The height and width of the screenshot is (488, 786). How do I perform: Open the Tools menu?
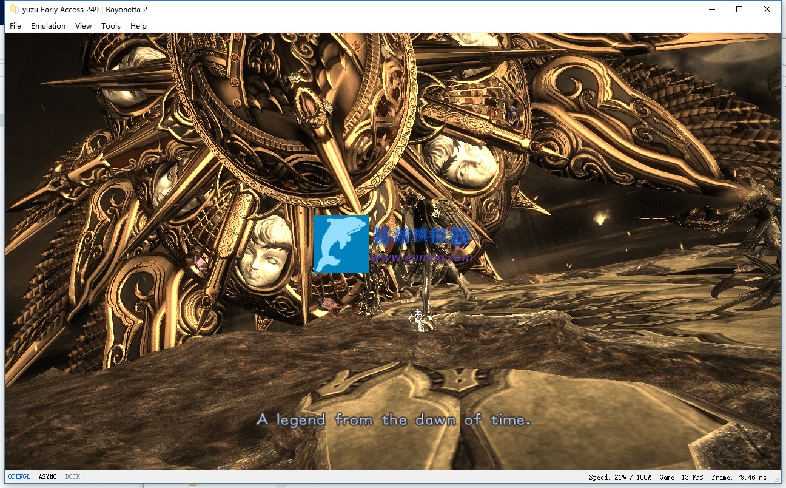point(111,26)
